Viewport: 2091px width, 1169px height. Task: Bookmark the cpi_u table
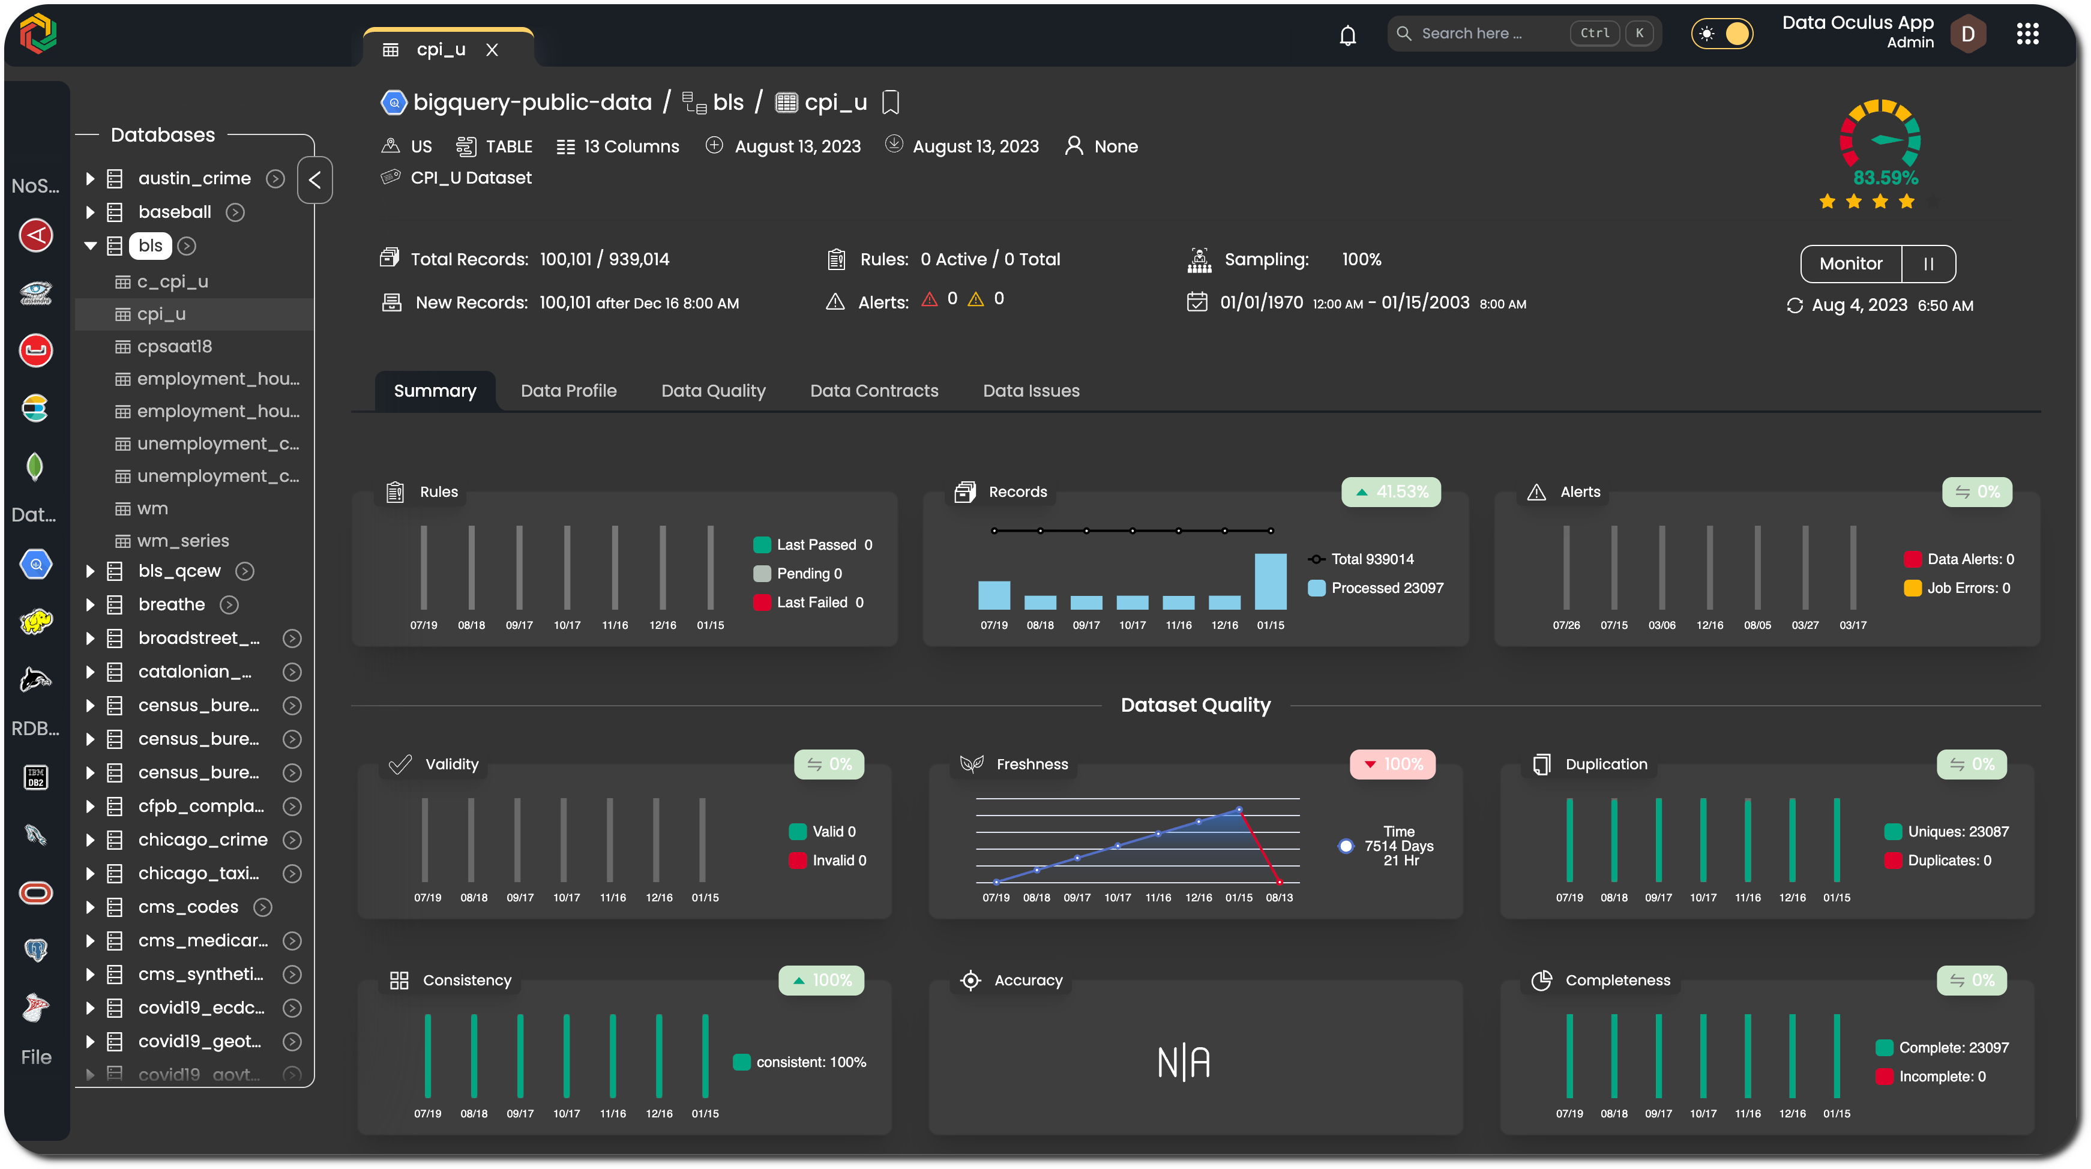[891, 102]
